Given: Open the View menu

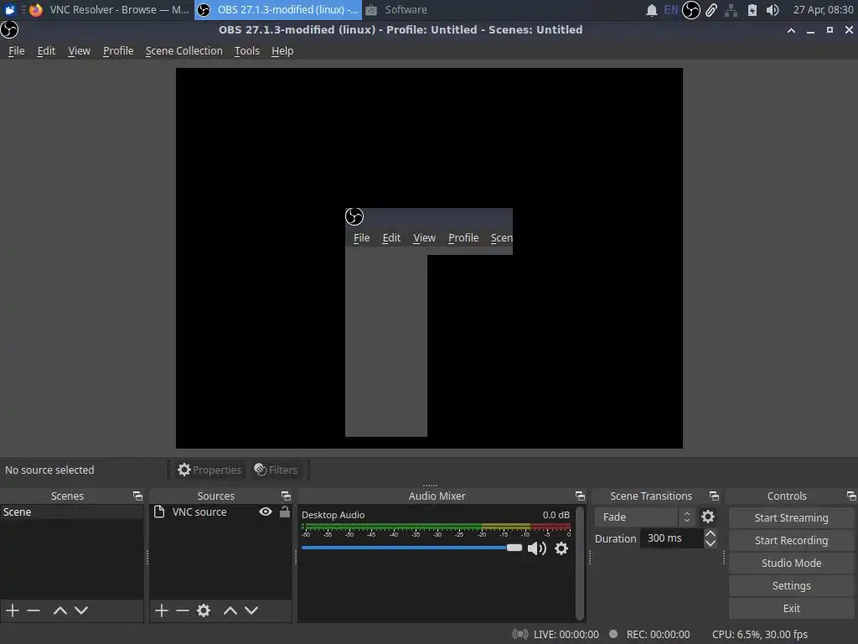Looking at the screenshot, I should click(x=79, y=51).
